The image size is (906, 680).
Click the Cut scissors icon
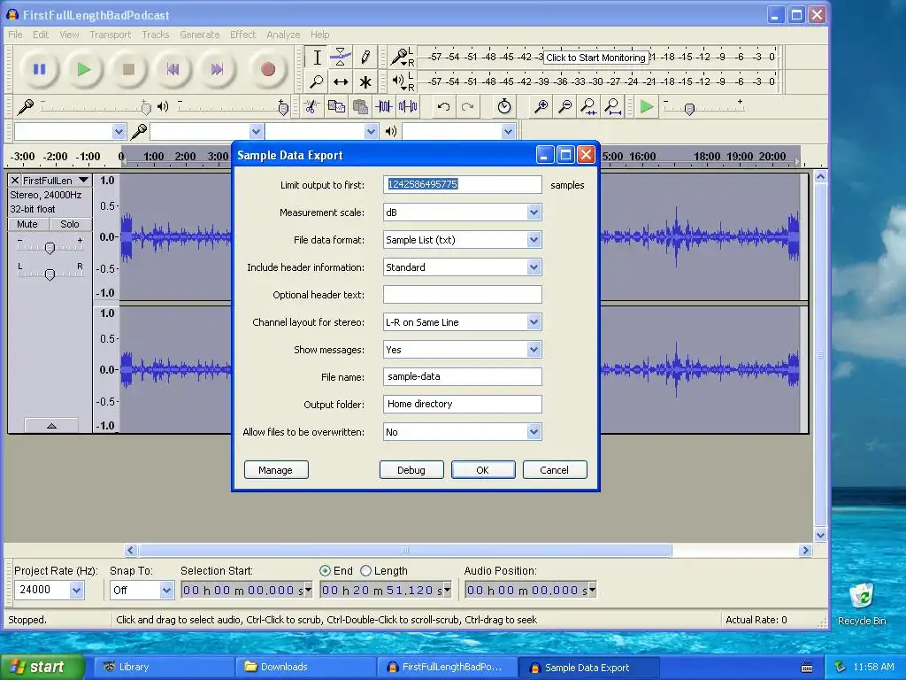[311, 106]
